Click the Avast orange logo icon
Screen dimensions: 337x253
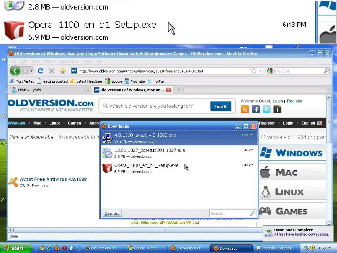tap(13, 182)
